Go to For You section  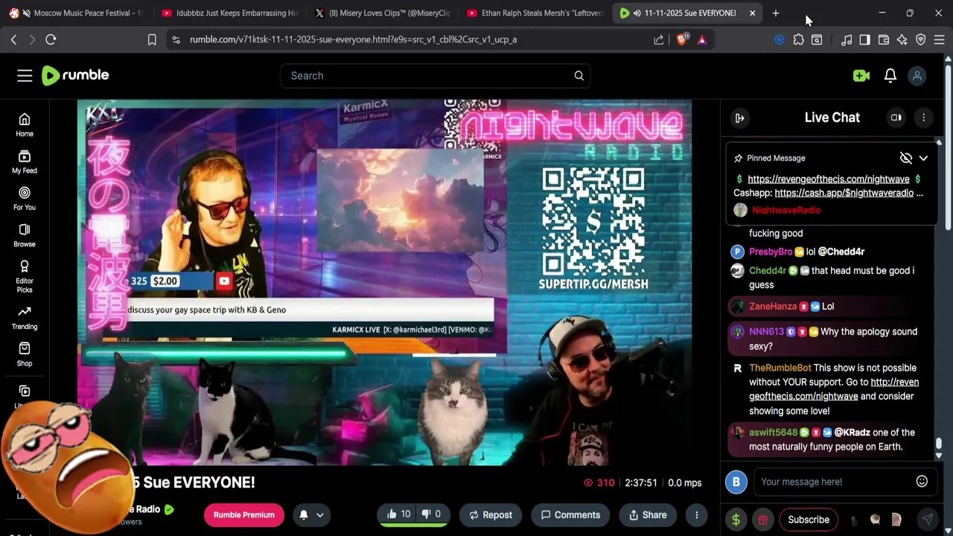click(25, 198)
